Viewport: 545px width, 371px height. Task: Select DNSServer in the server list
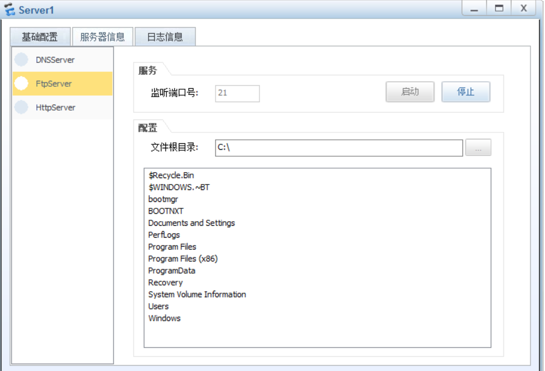pyautogui.click(x=63, y=60)
